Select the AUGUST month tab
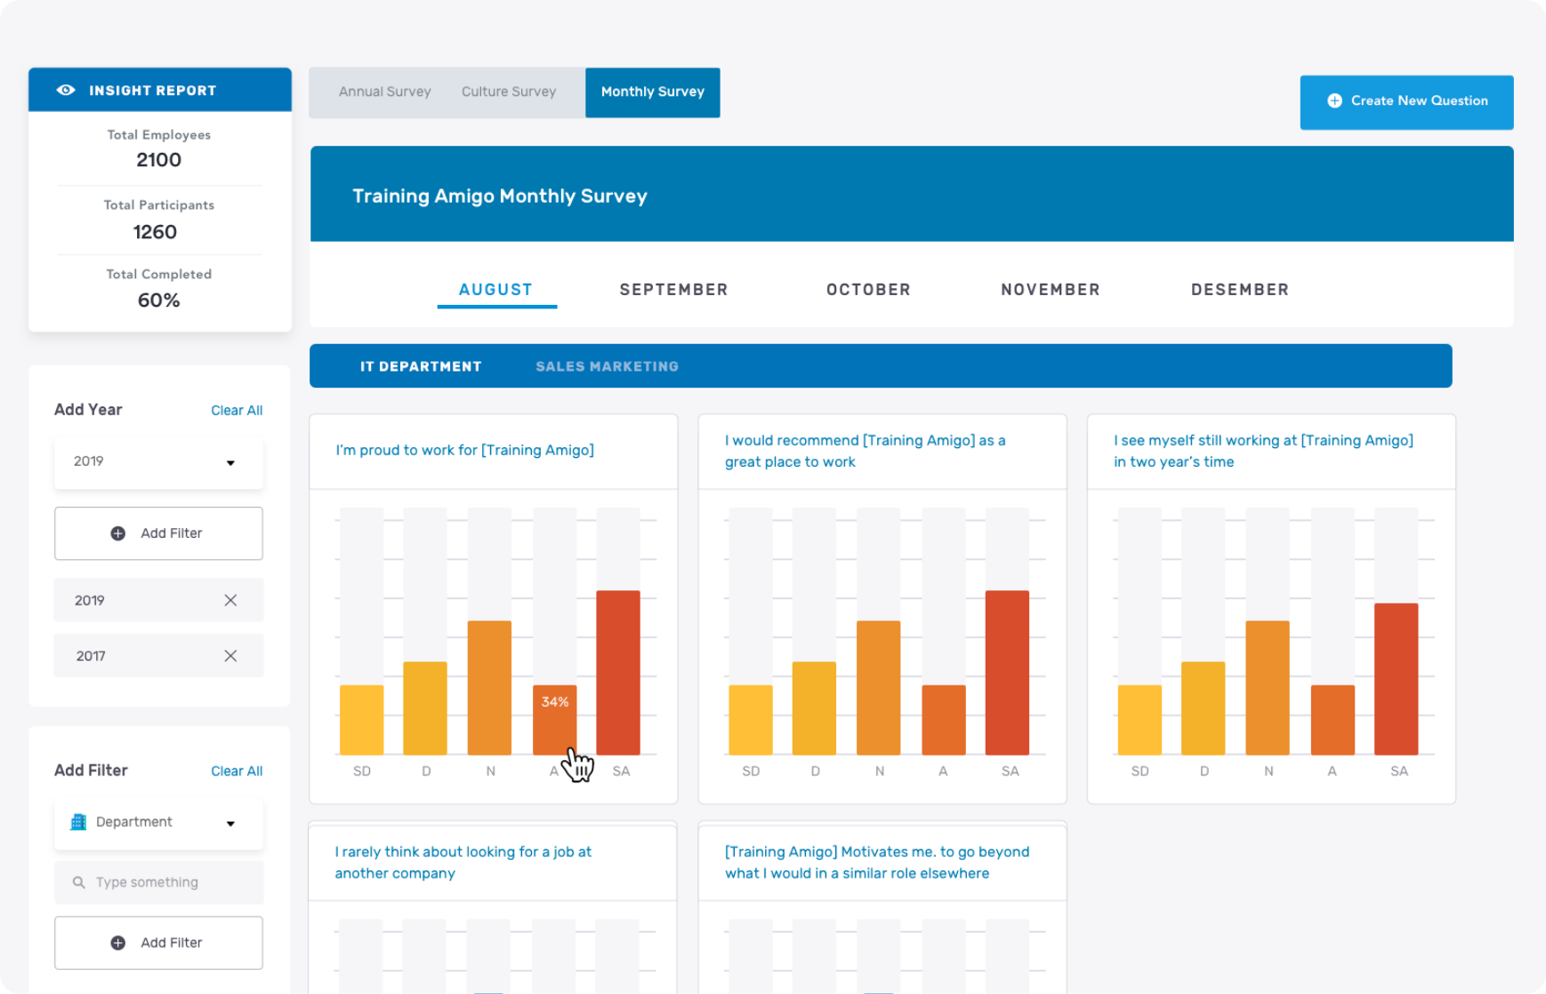Screen dimensions: 1546x994 click(x=496, y=290)
